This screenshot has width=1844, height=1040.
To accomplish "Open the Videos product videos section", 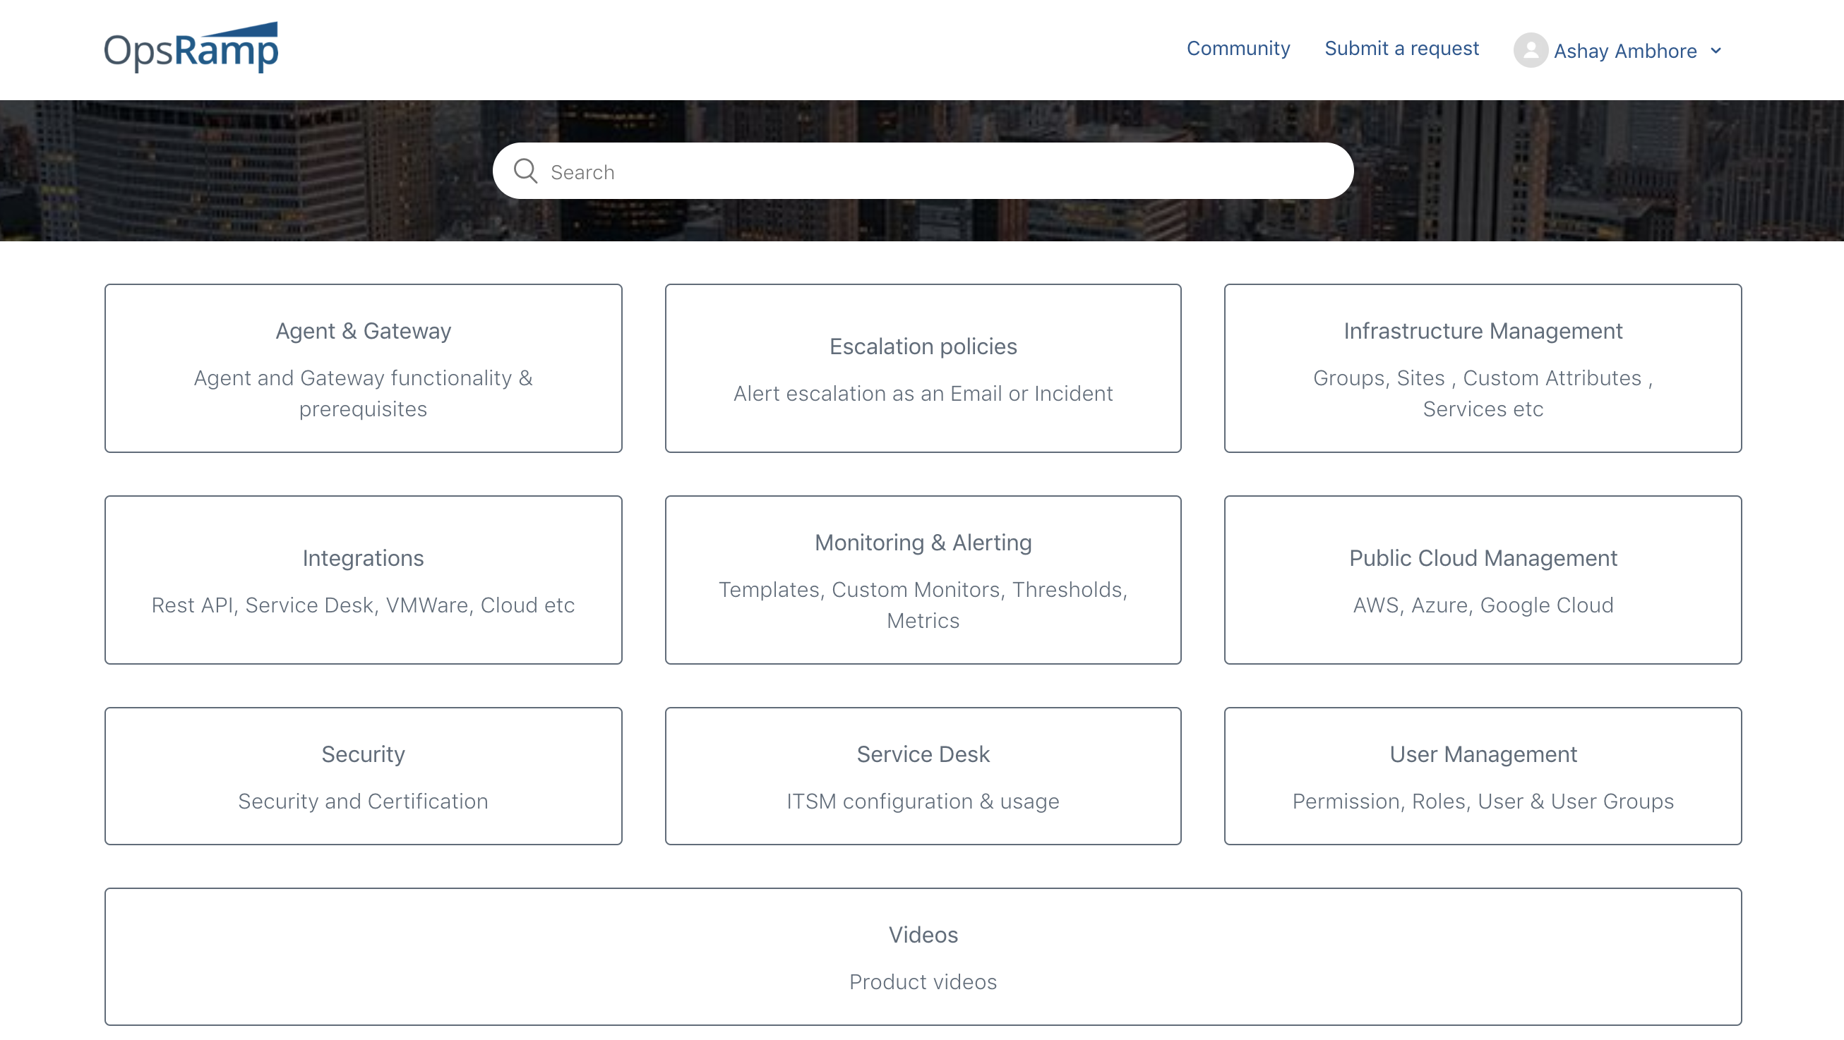I will 922,957.
